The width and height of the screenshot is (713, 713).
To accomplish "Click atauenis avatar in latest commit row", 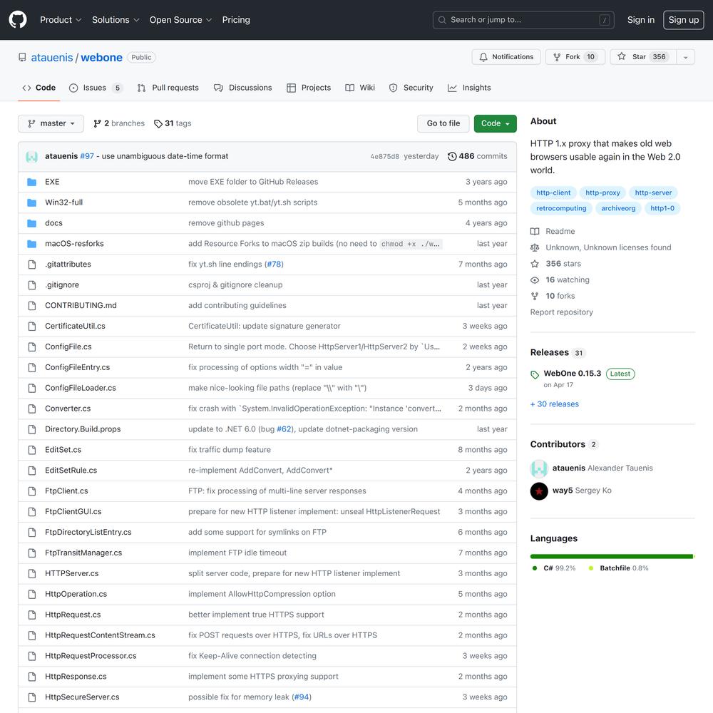I will pos(32,156).
